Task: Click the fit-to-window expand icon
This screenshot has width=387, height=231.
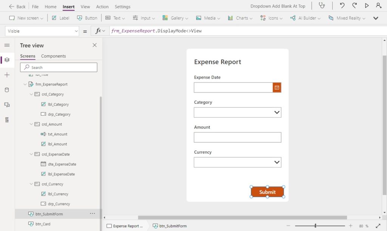Action: pyautogui.click(x=378, y=226)
